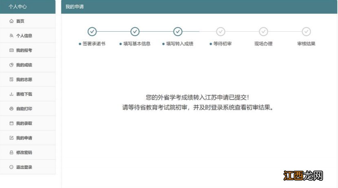Click the line starting 请等待省教育考试院初审
338x188 pixels.
[198, 107]
